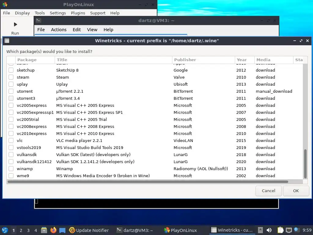Click the horizontal scrollbar in package list

point(148,182)
